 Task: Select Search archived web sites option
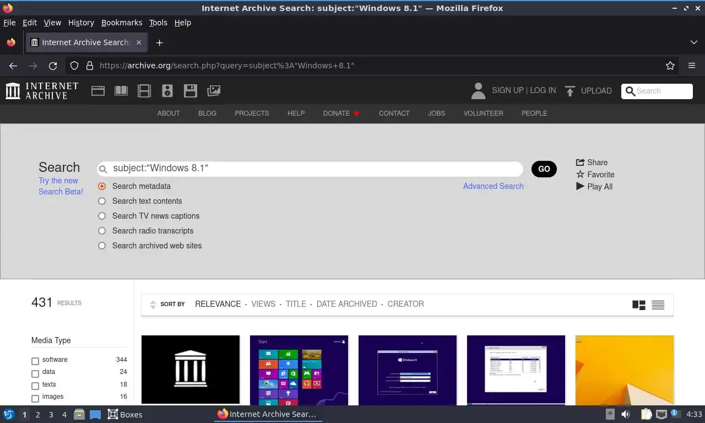tap(102, 246)
